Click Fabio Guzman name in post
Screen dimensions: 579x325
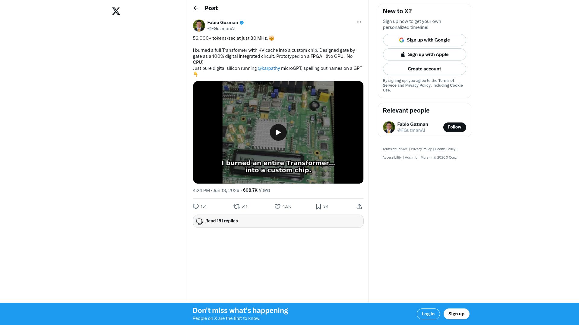point(223,23)
